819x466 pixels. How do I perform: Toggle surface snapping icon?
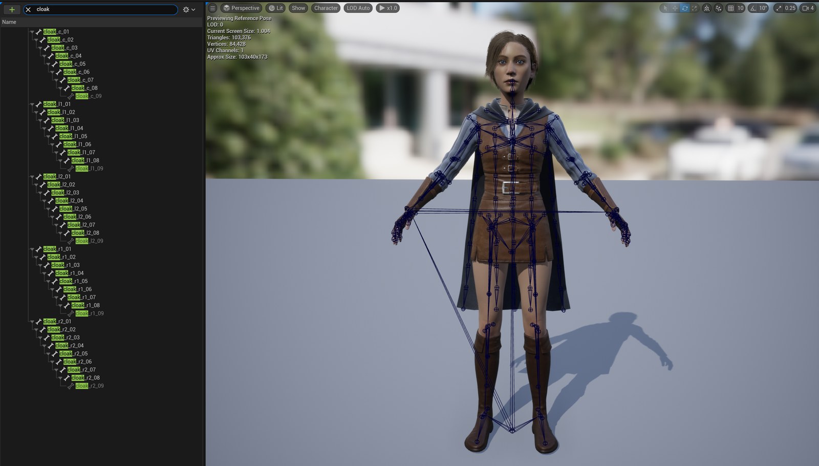tap(719, 8)
